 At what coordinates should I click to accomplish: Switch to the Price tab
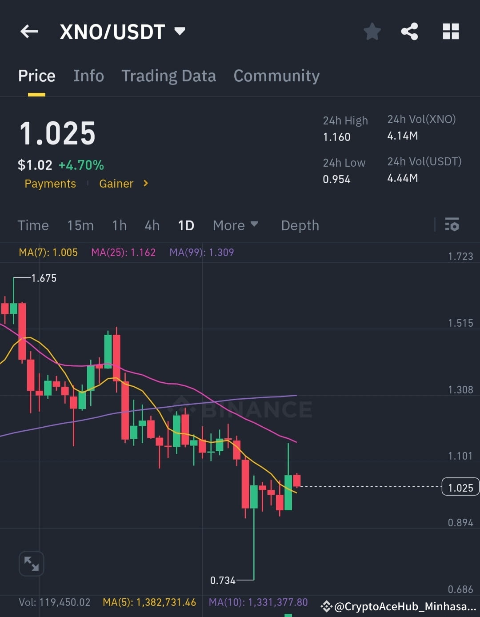(37, 76)
